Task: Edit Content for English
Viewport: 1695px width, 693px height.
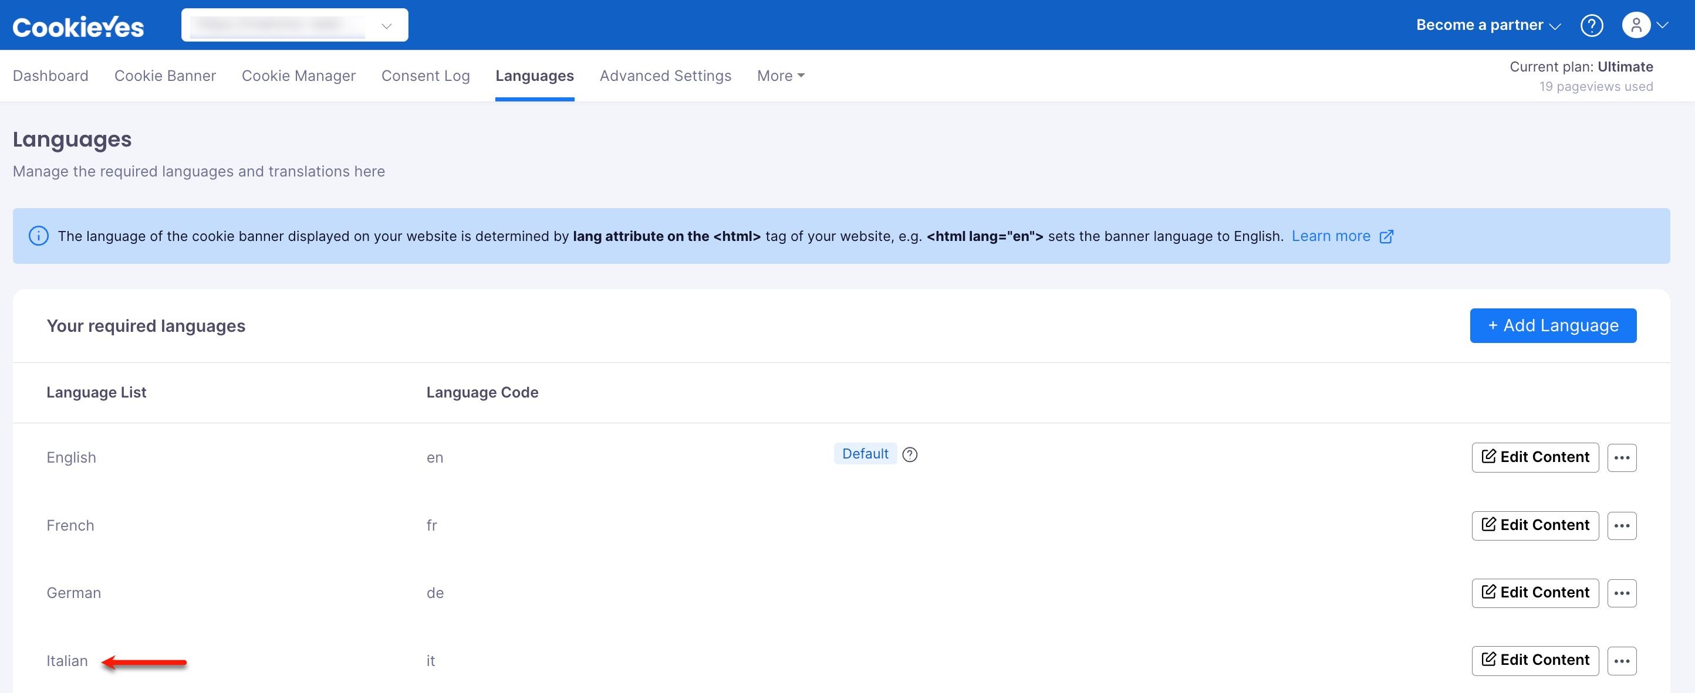Action: click(1535, 458)
